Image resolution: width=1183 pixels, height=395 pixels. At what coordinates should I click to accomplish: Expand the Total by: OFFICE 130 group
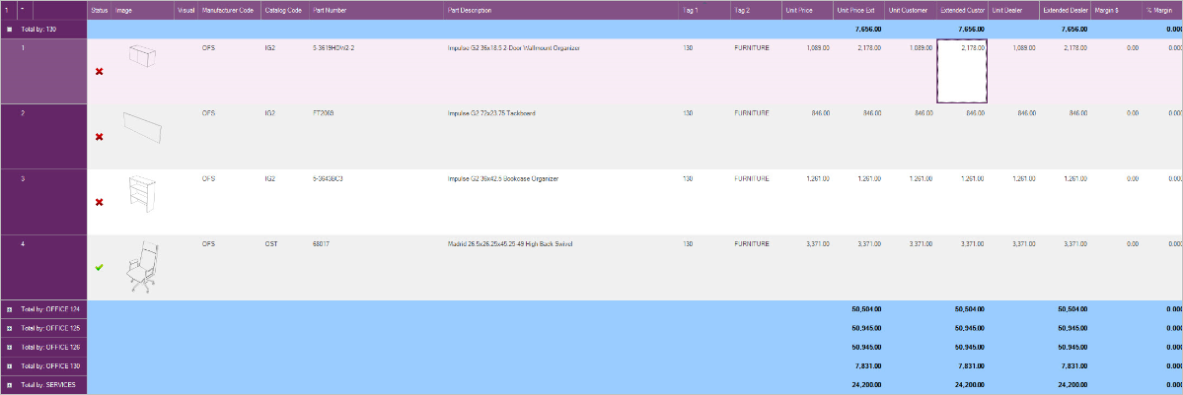tap(9, 365)
